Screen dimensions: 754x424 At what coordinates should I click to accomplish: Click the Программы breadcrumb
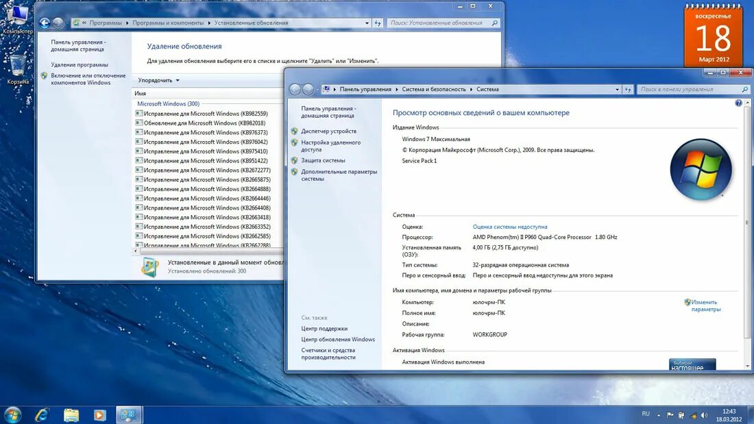106,23
